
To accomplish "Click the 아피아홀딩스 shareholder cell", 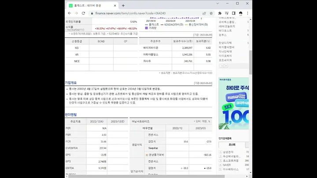I will [x=151, y=55].
